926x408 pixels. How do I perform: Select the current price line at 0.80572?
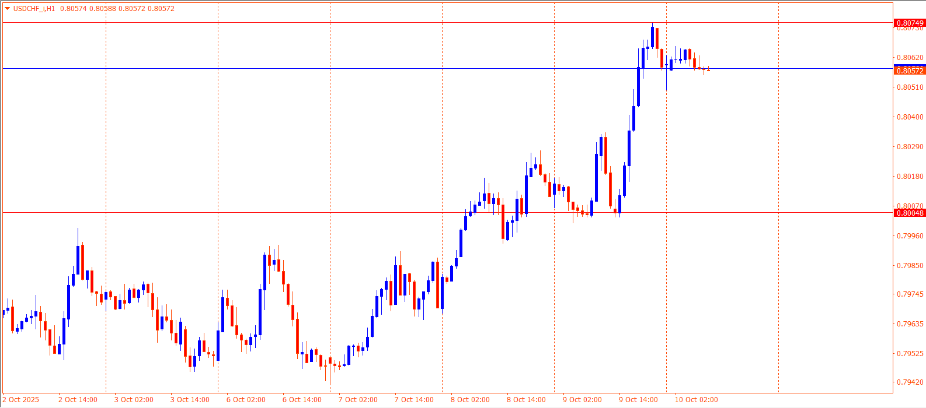click(350, 68)
